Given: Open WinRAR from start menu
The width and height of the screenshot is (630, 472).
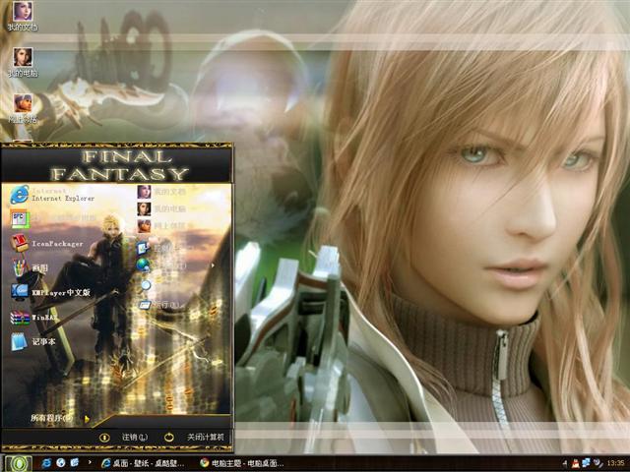Looking at the screenshot, I should click(34, 318).
